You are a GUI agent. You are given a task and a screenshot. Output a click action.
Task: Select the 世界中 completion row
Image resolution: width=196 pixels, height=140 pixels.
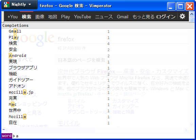point(98,111)
